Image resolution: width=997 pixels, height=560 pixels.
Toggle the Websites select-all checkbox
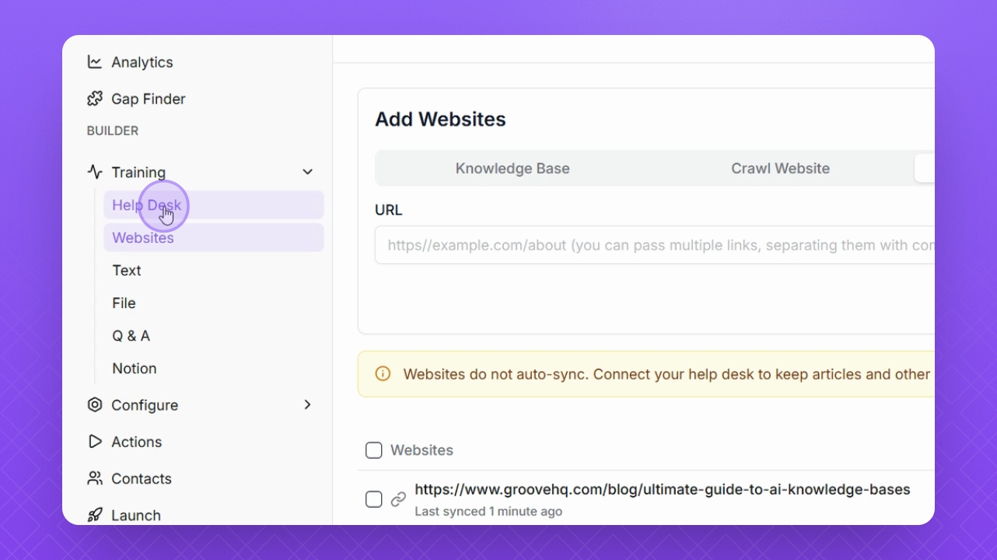pos(374,450)
